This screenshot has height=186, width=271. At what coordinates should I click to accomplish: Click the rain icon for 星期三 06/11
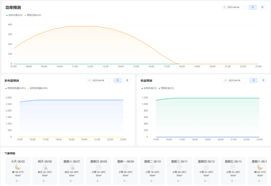[179, 167]
